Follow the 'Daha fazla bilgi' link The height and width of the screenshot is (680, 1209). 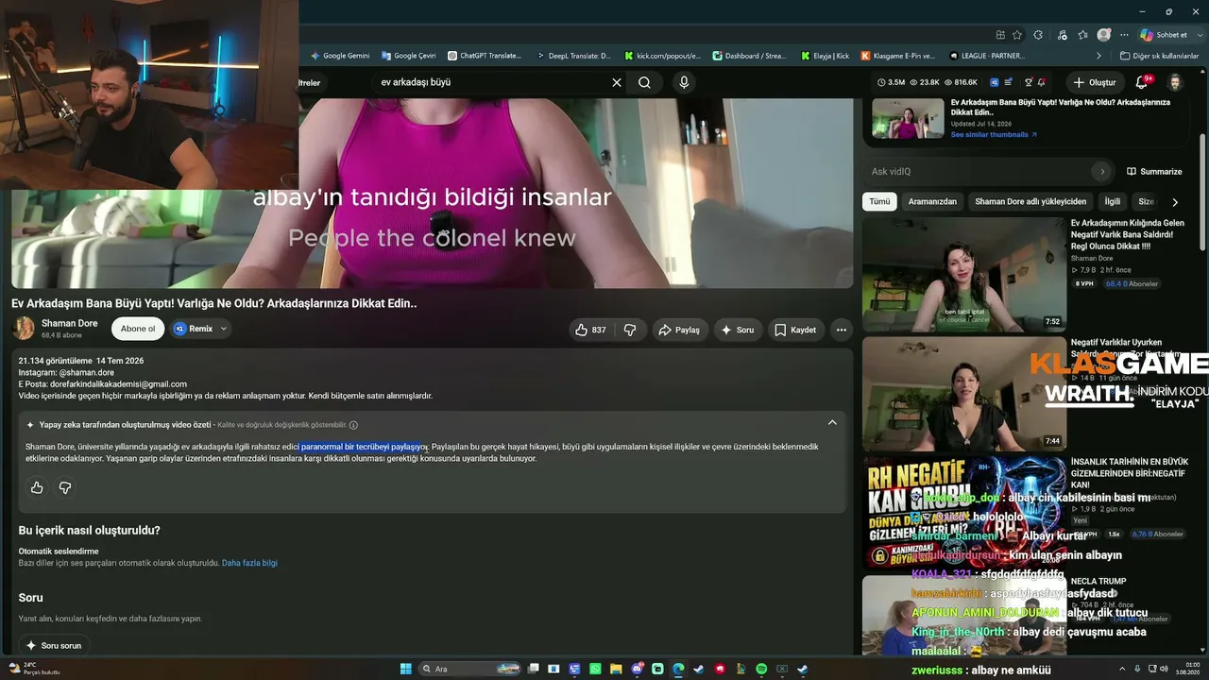point(249,563)
